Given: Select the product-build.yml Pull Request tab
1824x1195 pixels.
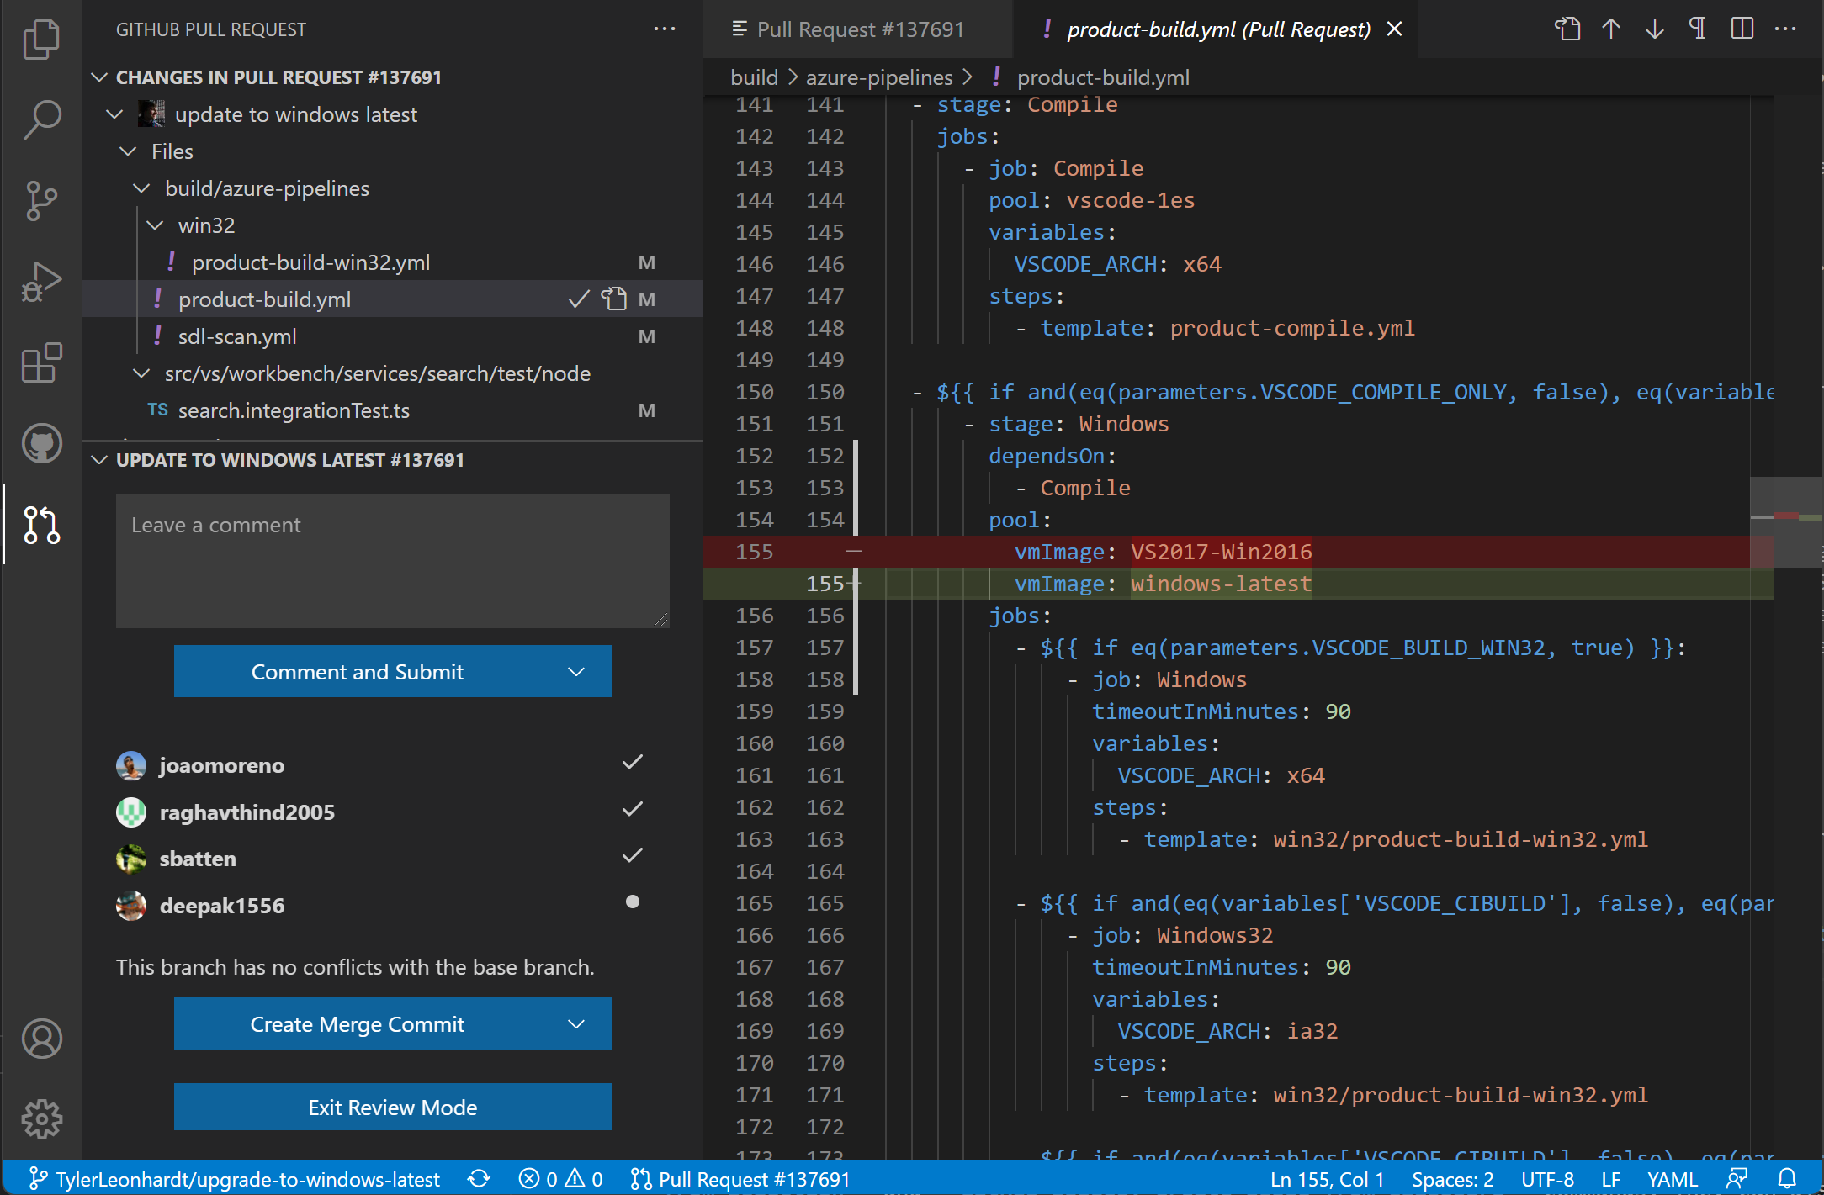Looking at the screenshot, I should 1214,28.
